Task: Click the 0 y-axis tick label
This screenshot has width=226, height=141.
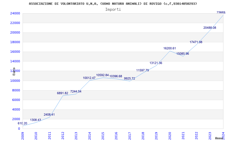Action: pyautogui.click(x=19, y=129)
